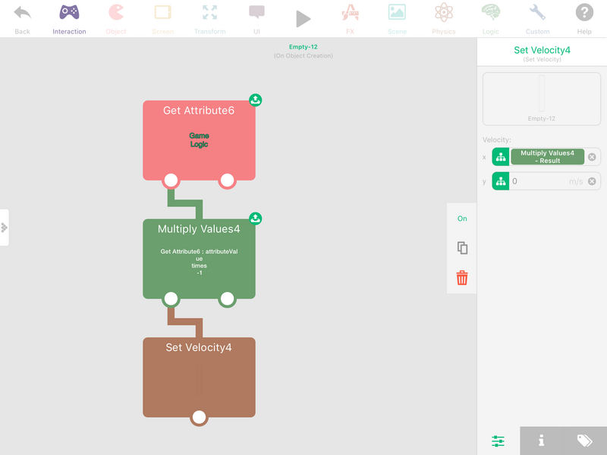Image resolution: width=607 pixels, height=455 pixels.
Task: Open the Screen behaviors category
Action: click(x=163, y=18)
